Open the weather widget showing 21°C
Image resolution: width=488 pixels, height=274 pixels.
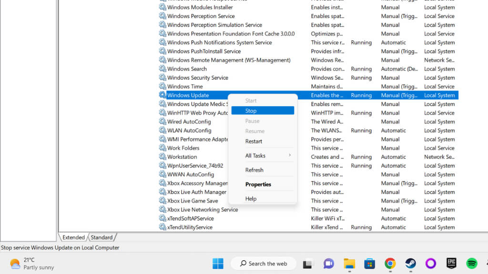pyautogui.click(x=32, y=264)
